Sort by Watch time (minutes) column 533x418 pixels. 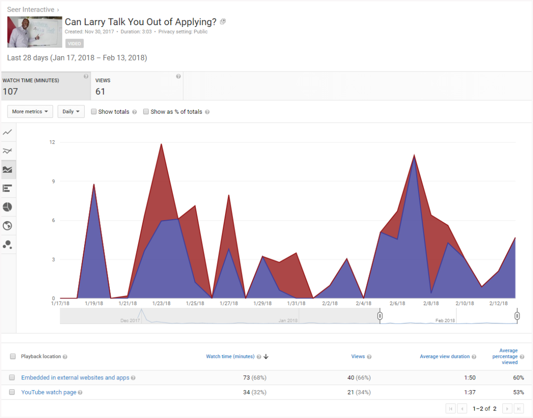point(230,357)
